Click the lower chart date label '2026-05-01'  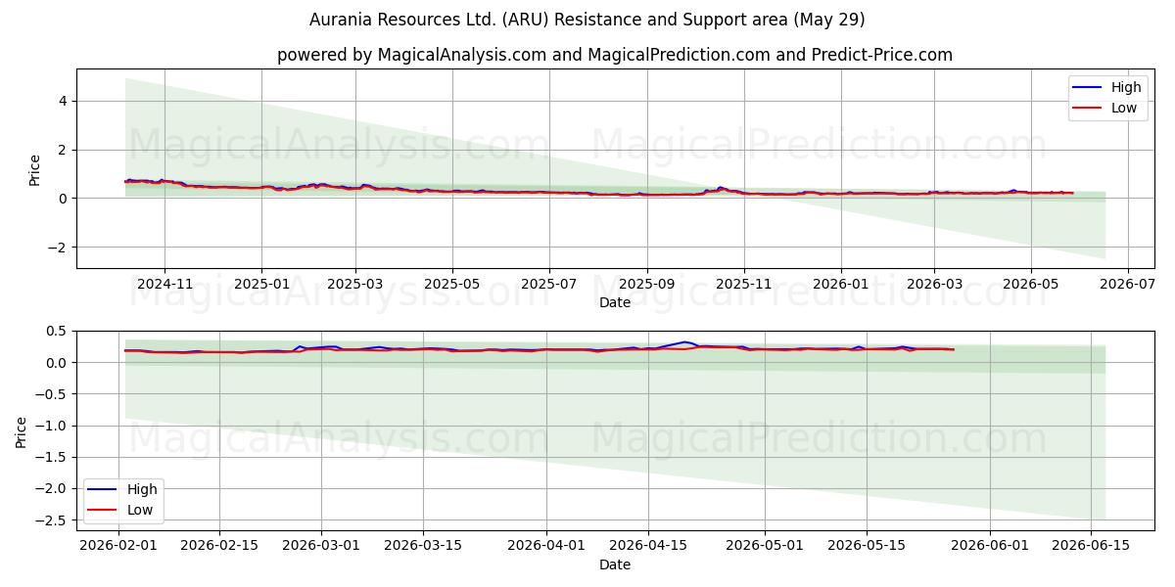tap(764, 546)
